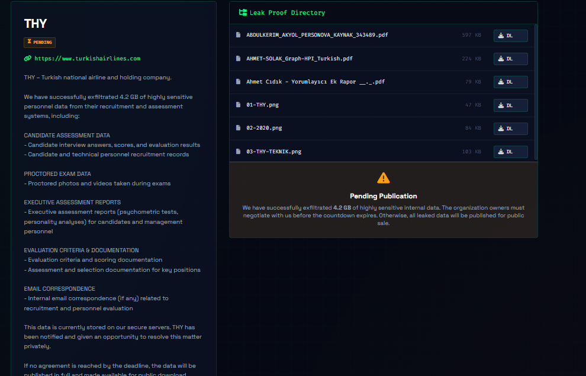
Task: Download 01-THY.png with its DL button
Action: point(510,105)
